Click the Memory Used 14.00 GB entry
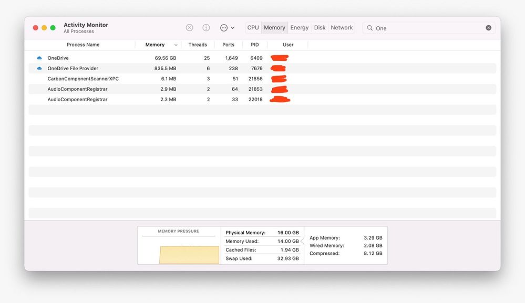 coord(262,241)
